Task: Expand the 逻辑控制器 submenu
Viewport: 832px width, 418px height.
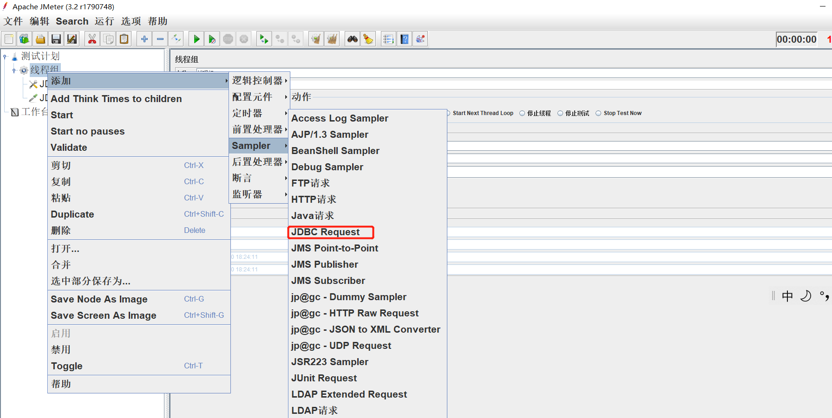Action: [x=259, y=81]
